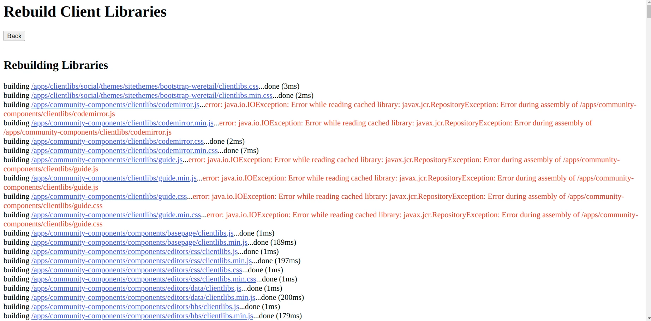
Task: Follow the basepage/clientlibs.min.js link
Action: [x=139, y=242]
